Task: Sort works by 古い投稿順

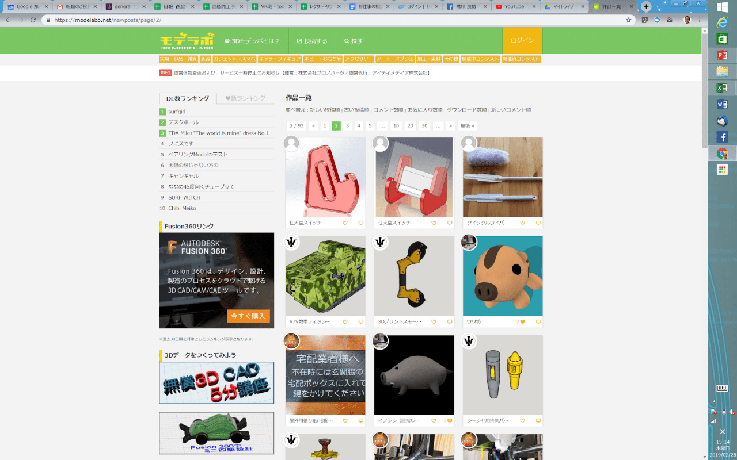Action: (x=356, y=110)
